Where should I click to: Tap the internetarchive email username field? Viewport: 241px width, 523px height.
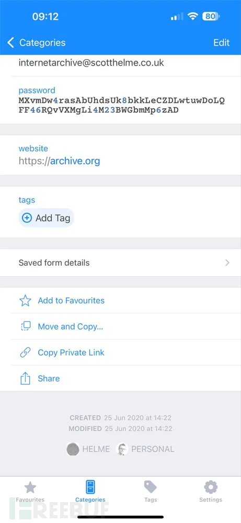(x=91, y=63)
